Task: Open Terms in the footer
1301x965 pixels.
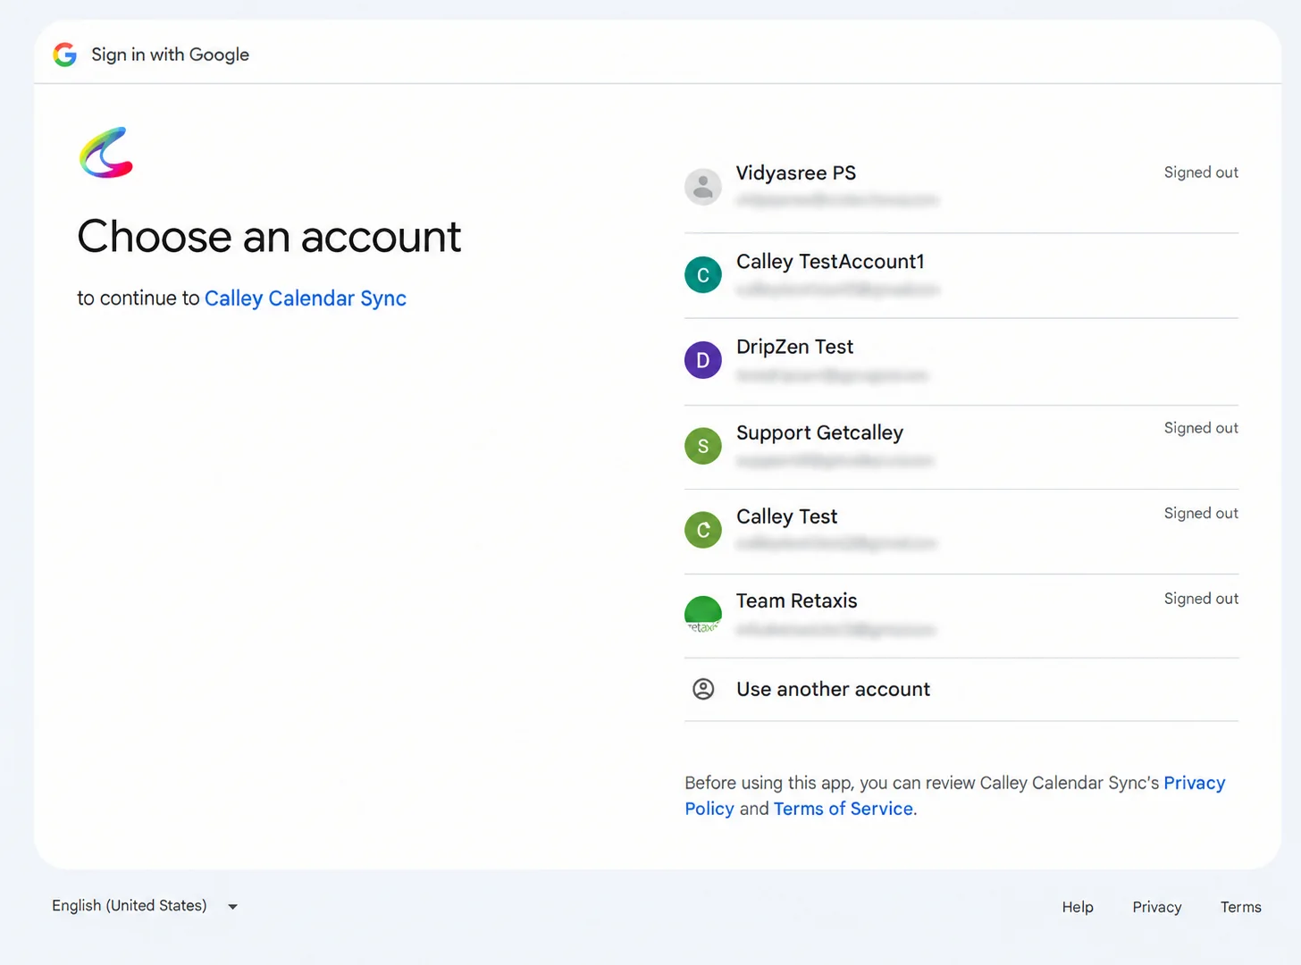Action: (x=1241, y=907)
